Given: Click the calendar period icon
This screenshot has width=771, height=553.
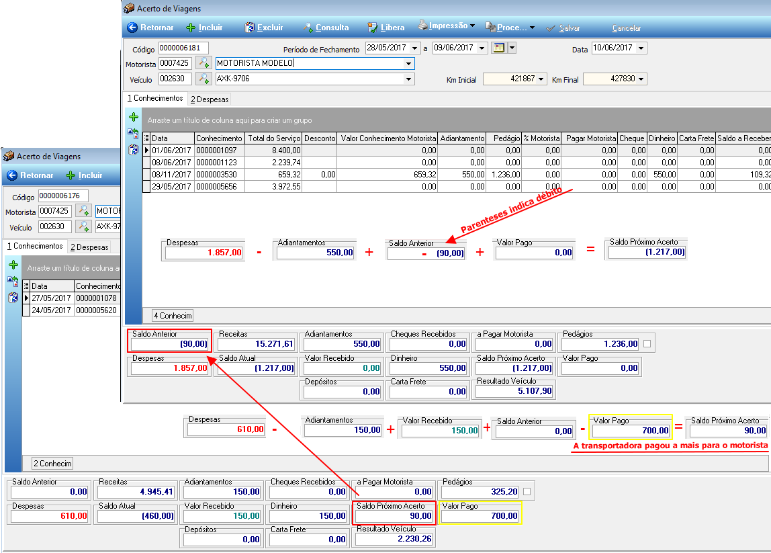Looking at the screenshot, I should 498,48.
